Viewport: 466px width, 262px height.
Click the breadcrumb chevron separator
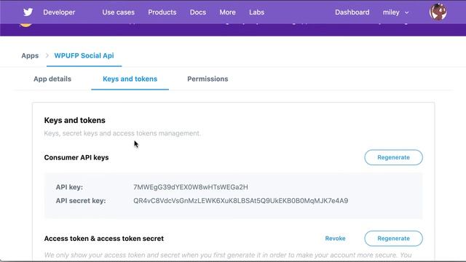[47, 56]
